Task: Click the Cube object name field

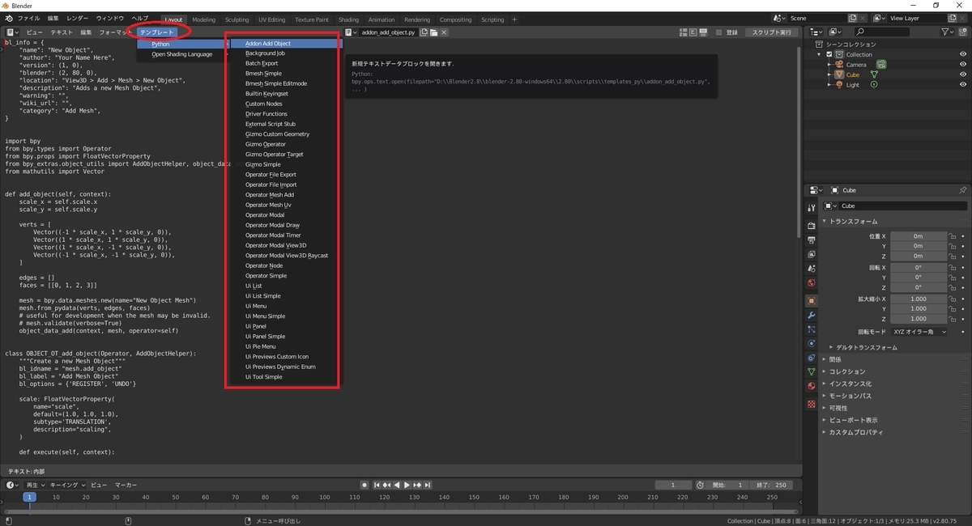Action: pyautogui.click(x=902, y=206)
